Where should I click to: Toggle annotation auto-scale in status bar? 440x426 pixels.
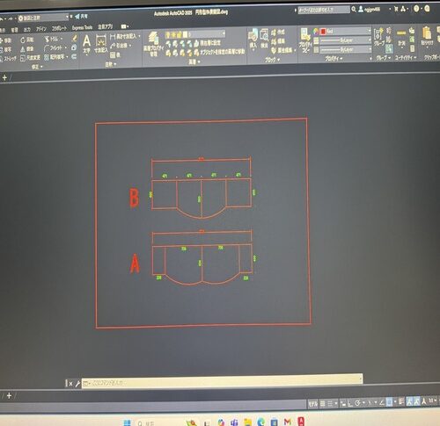(x=416, y=401)
